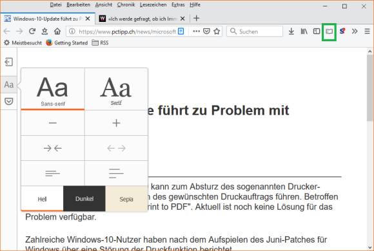Save to Pocket from reader sidebar

(8, 102)
